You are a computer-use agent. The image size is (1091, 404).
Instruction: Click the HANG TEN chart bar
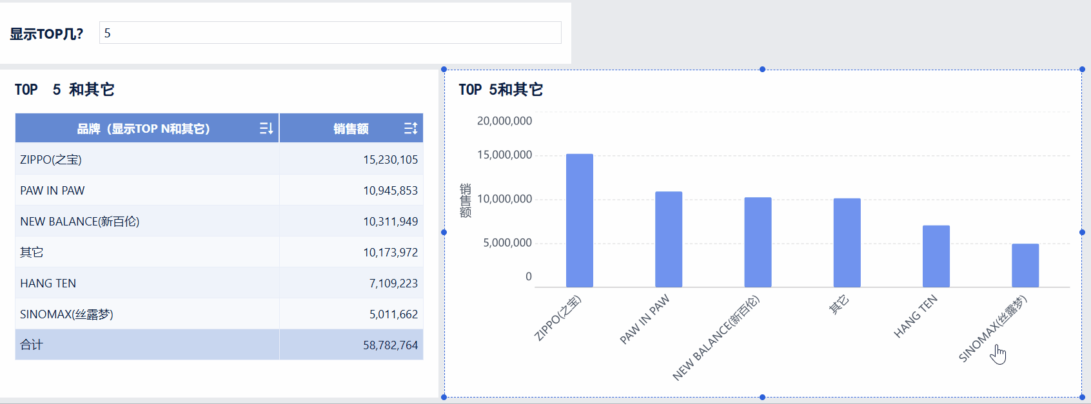click(x=936, y=256)
